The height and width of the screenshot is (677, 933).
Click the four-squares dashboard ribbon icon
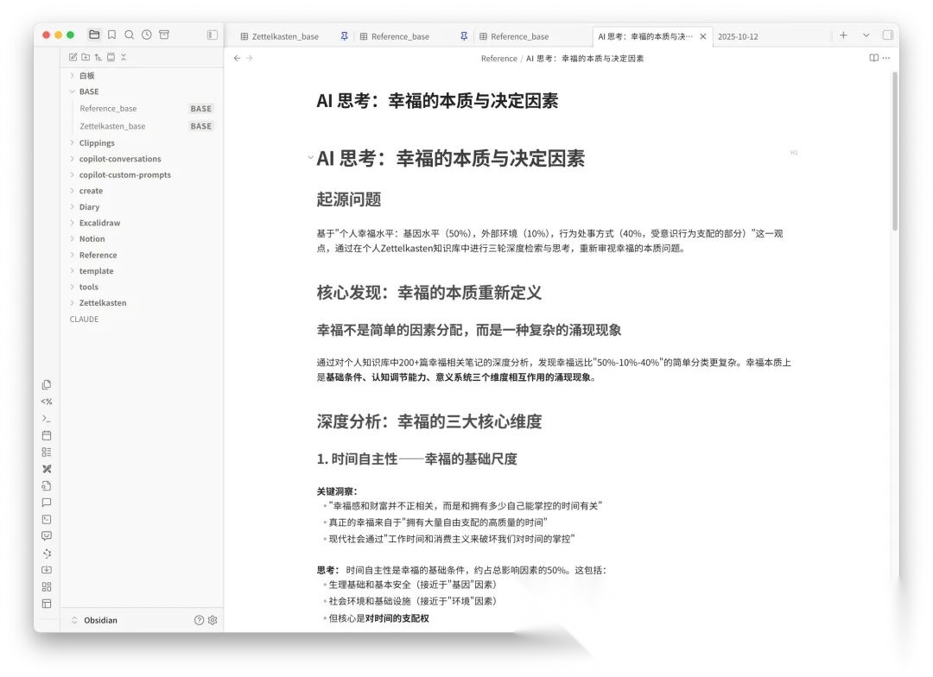tap(47, 586)
